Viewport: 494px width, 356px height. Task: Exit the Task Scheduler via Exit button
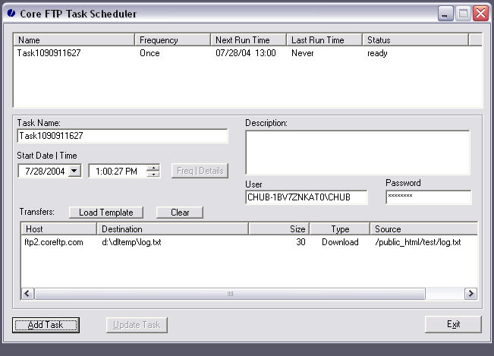[x=453, y=325]
